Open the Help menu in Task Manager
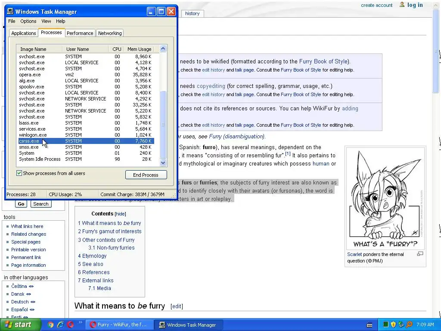This screenshot has width=441, height=331. 60,21
